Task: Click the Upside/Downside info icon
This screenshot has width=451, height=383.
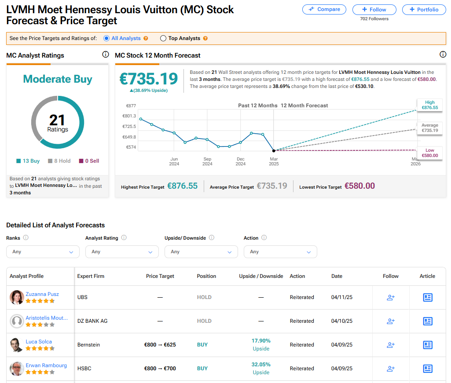Action: tap(212, 237)
